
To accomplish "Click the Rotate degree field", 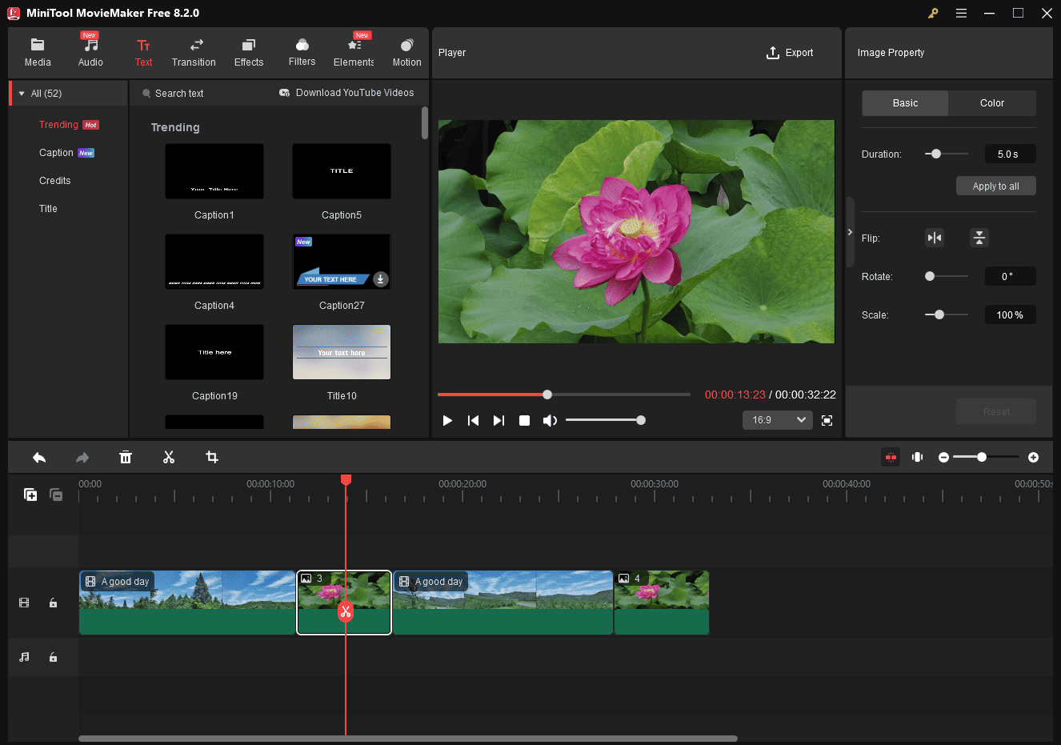I will pos(1010,276).
